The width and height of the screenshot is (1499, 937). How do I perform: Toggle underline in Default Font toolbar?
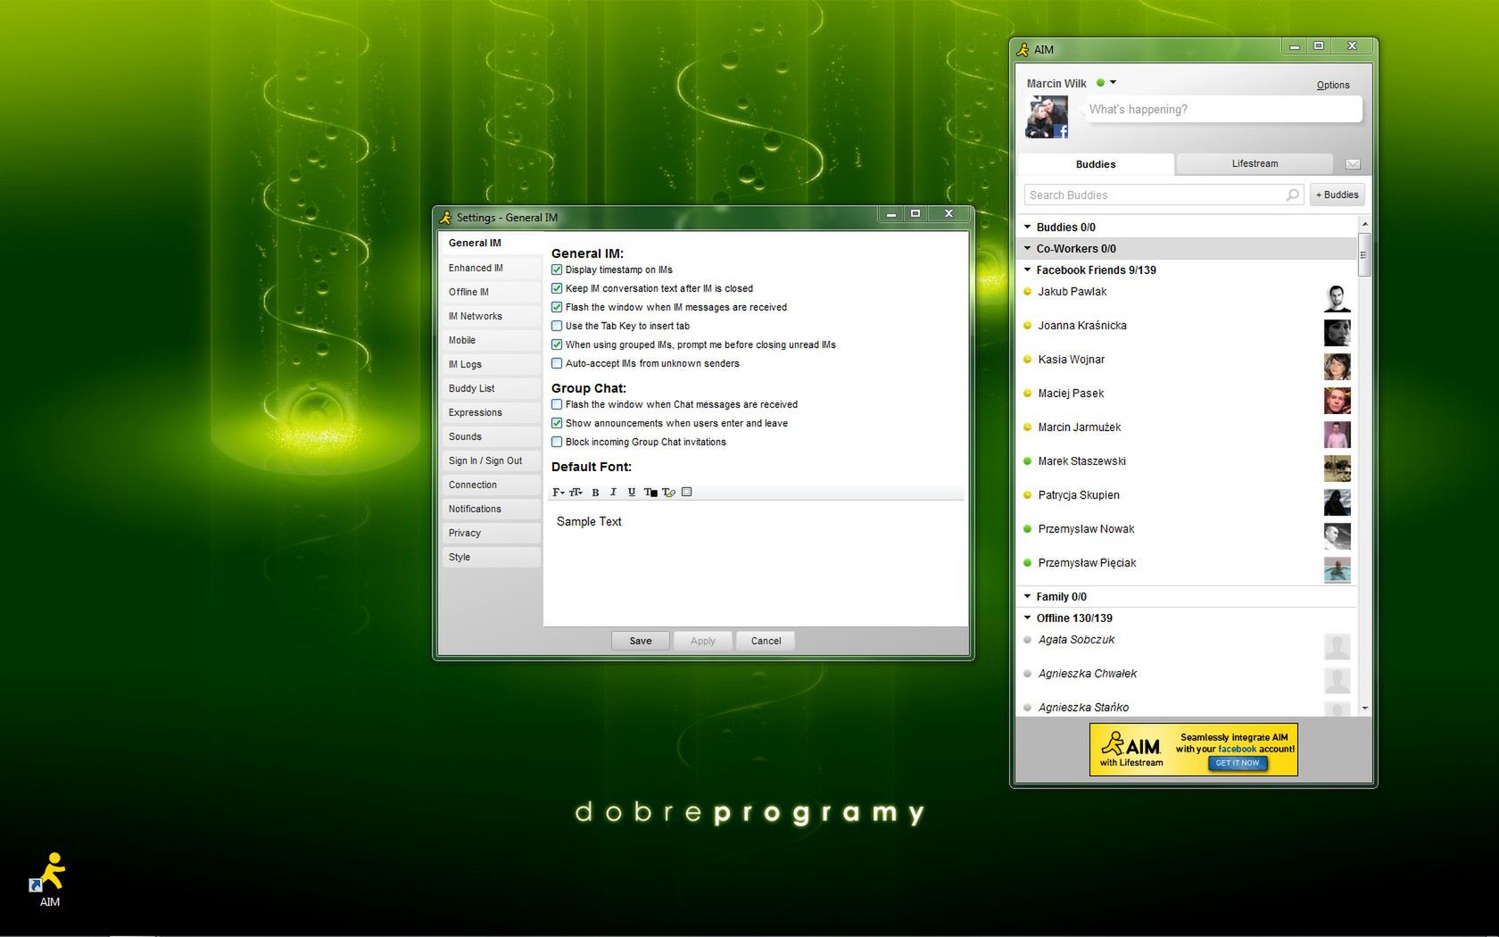point(632,492)
